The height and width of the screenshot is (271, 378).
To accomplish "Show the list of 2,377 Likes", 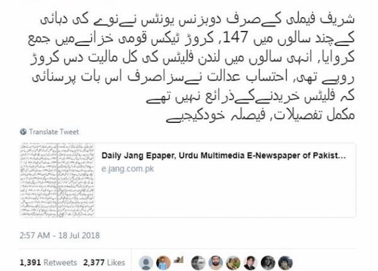I will 104,262.
